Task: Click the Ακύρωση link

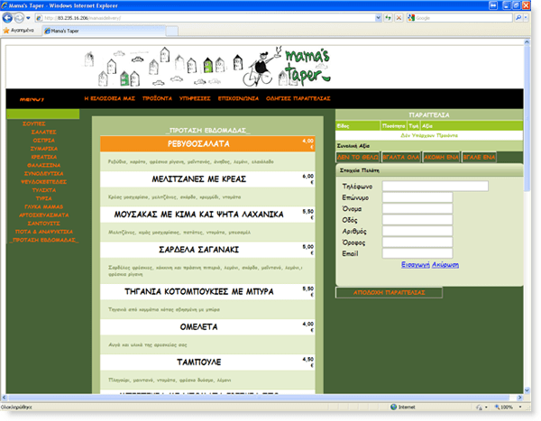Action: tap(445, 265)
